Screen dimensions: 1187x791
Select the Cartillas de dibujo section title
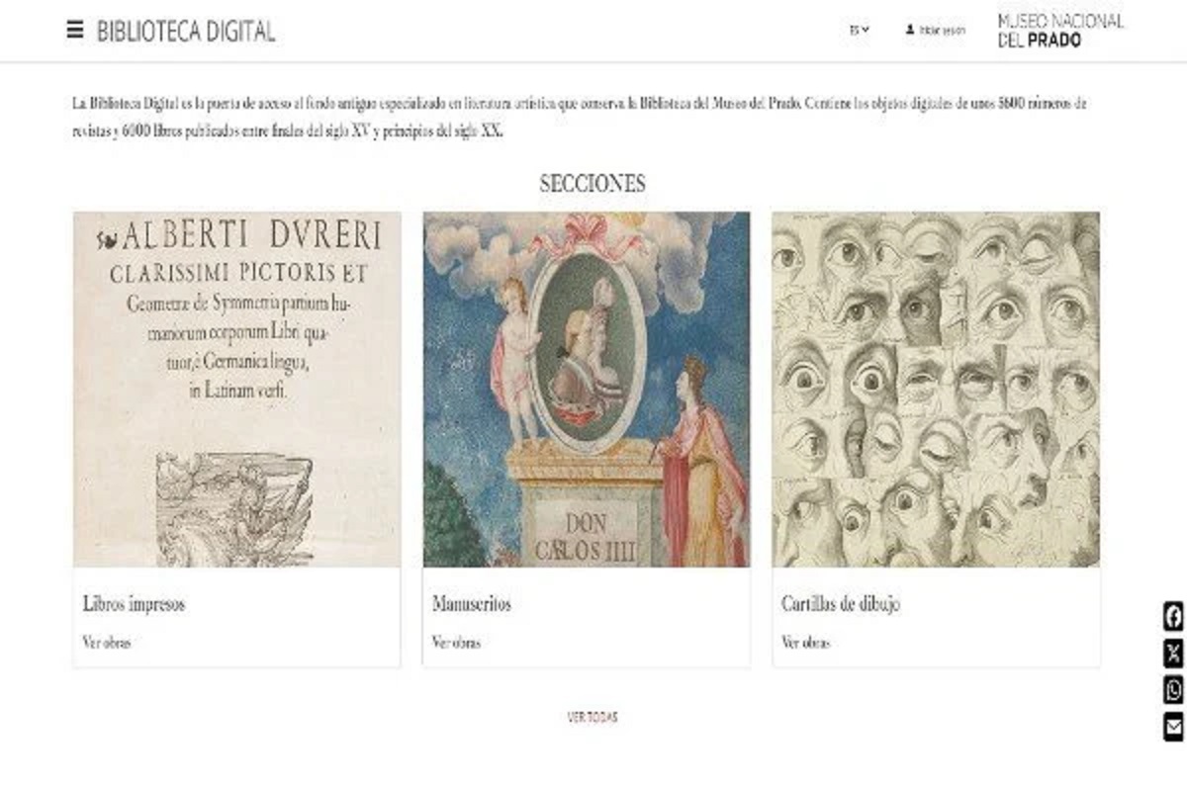[x=841, y=604]
